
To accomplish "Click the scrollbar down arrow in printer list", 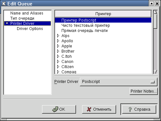I will click(x=156, y=72).
